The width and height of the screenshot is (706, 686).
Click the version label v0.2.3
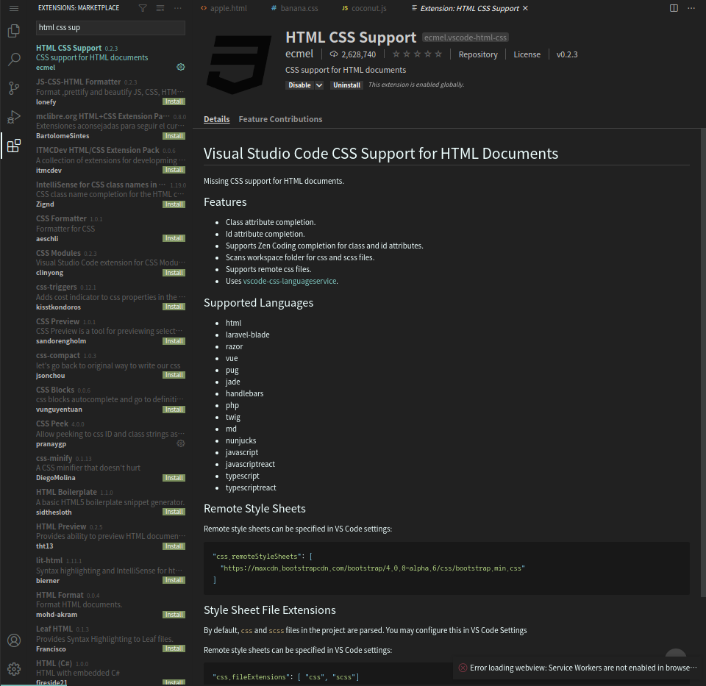click(x=567, y=54)
